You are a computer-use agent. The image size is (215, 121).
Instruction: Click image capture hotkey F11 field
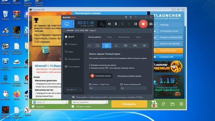pyautogui.click(x=133, y=88)
